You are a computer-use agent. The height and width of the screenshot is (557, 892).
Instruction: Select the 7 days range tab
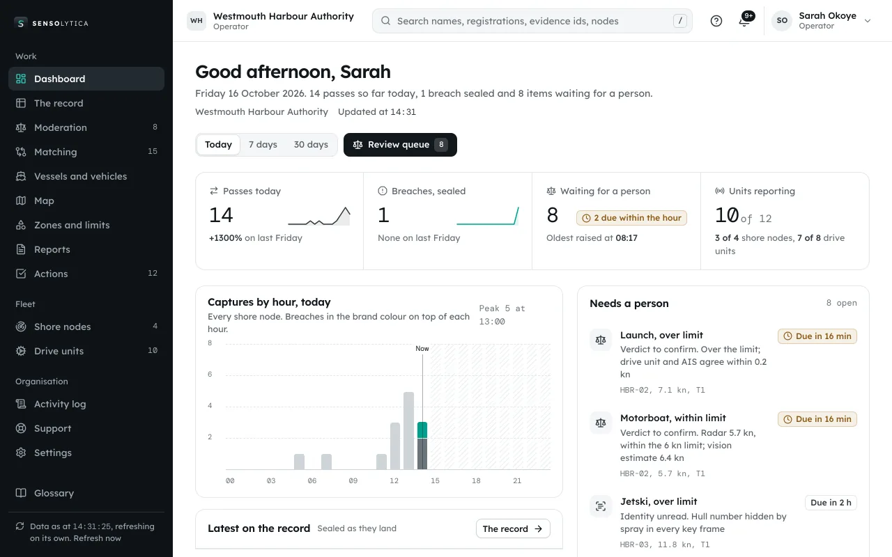[263, 145]
